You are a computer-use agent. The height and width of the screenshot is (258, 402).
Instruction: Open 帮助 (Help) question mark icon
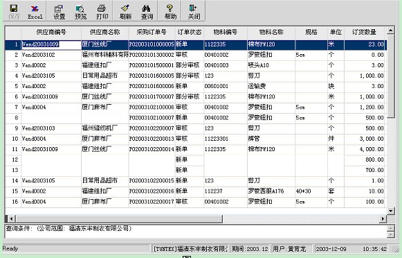pyautogui.click(x=170, y=12)
